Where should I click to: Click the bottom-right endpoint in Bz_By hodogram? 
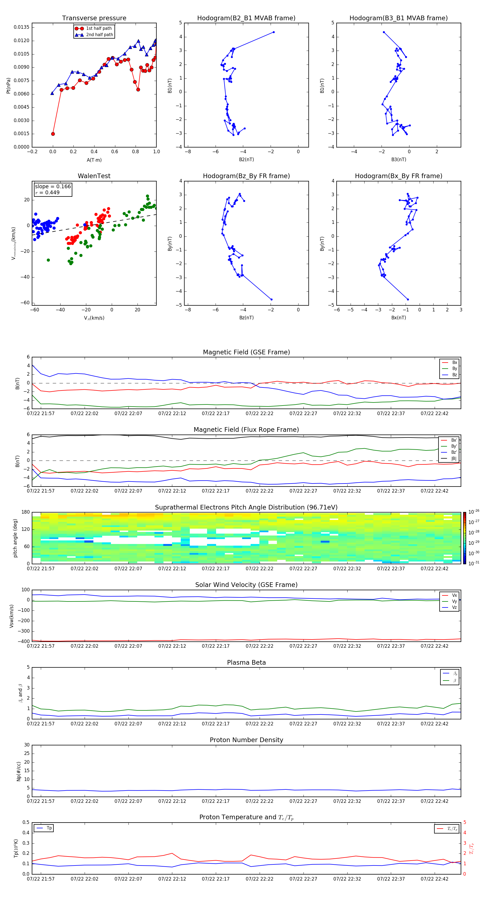tap(271, 299)
